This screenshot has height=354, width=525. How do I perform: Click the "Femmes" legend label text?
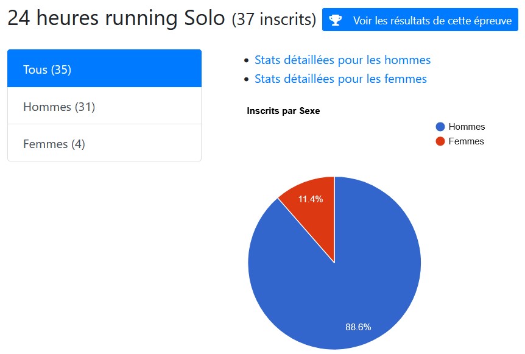[466, 141]
